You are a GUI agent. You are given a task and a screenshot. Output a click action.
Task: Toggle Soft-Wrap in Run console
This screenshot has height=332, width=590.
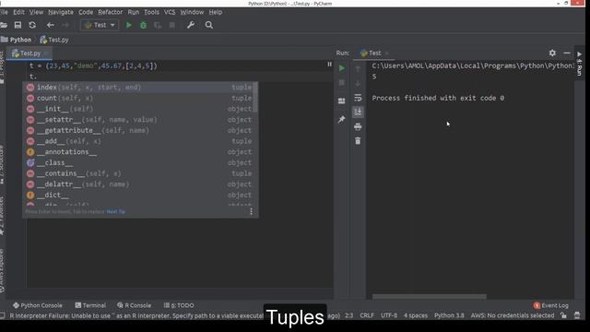tap(358, 98)
